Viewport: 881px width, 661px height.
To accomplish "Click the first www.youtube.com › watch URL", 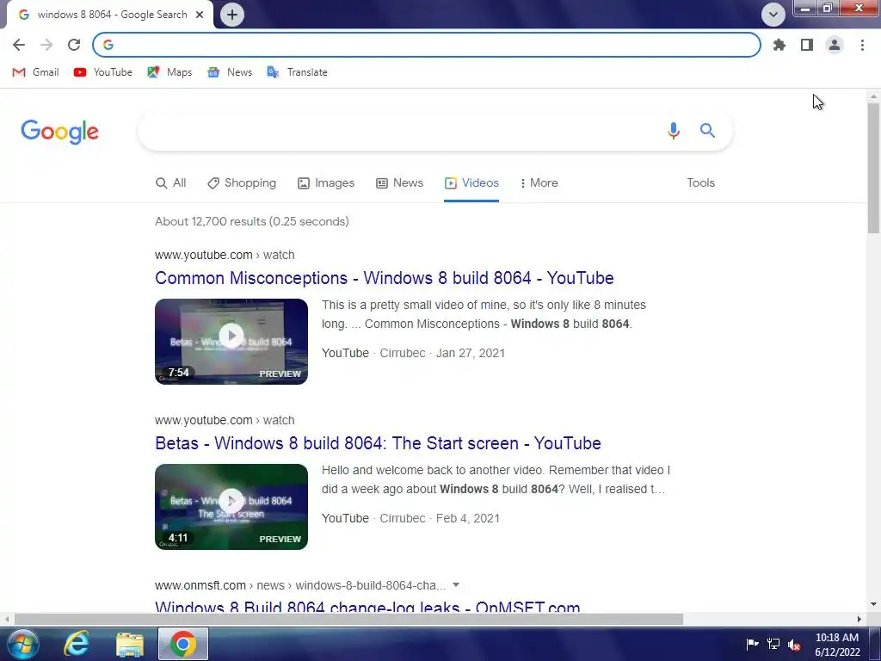I will click(x=225, y=255).
